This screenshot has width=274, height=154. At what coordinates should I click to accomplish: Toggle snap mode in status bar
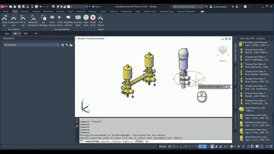tap(174, 146)
